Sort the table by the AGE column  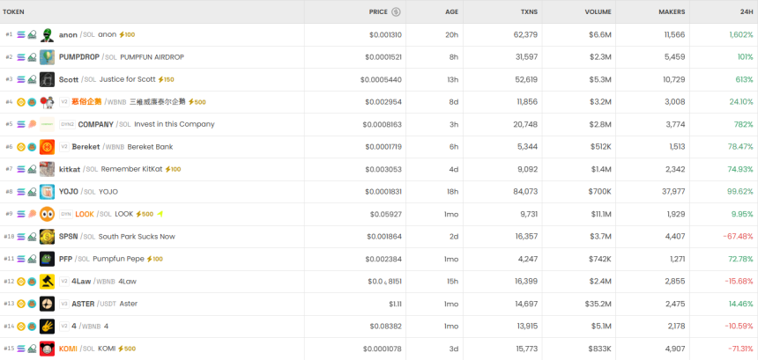451,11
